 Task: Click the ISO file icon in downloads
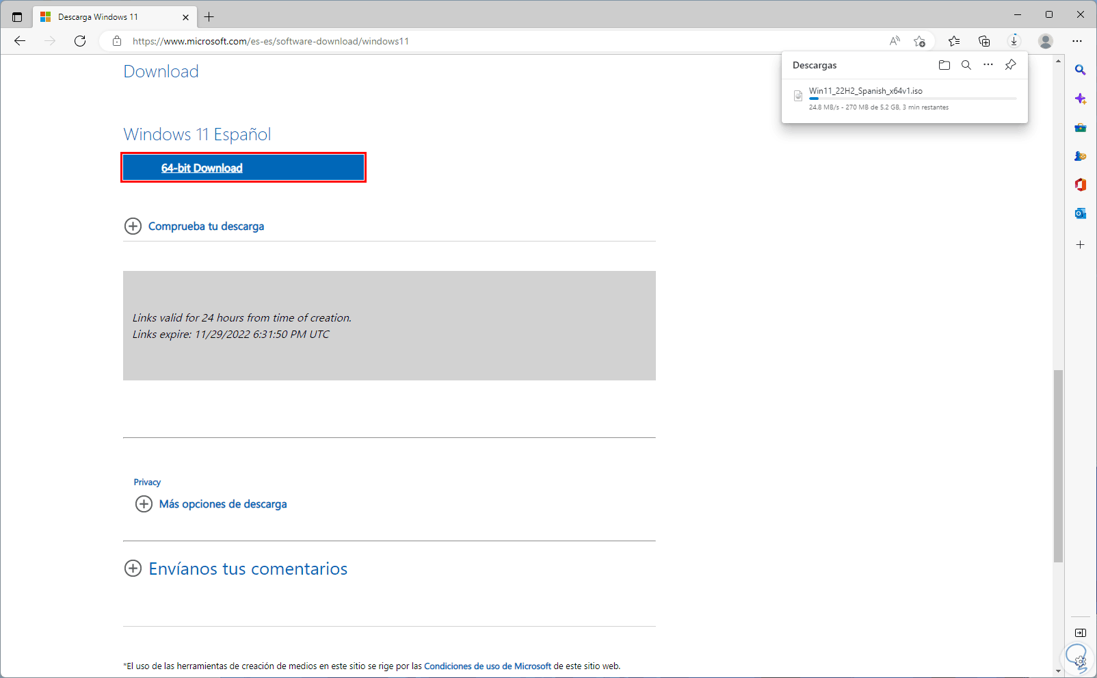pyautogui.click(x=798, y=96)
